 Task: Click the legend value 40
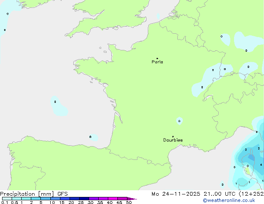pyautogui.click(x=110, y=202)
